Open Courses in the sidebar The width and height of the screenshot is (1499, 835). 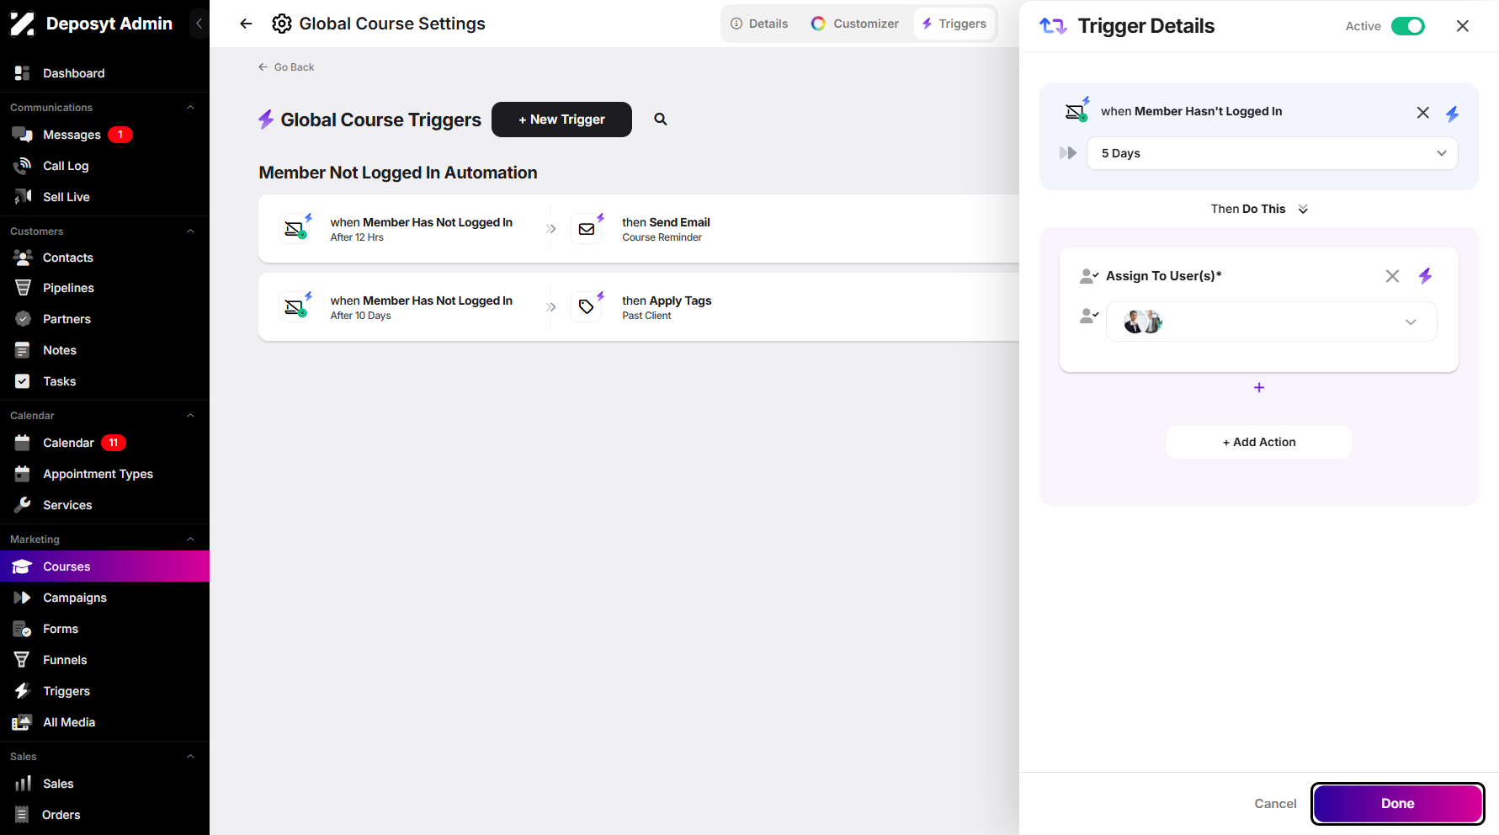pyautogui.click(x=104, y=566)
